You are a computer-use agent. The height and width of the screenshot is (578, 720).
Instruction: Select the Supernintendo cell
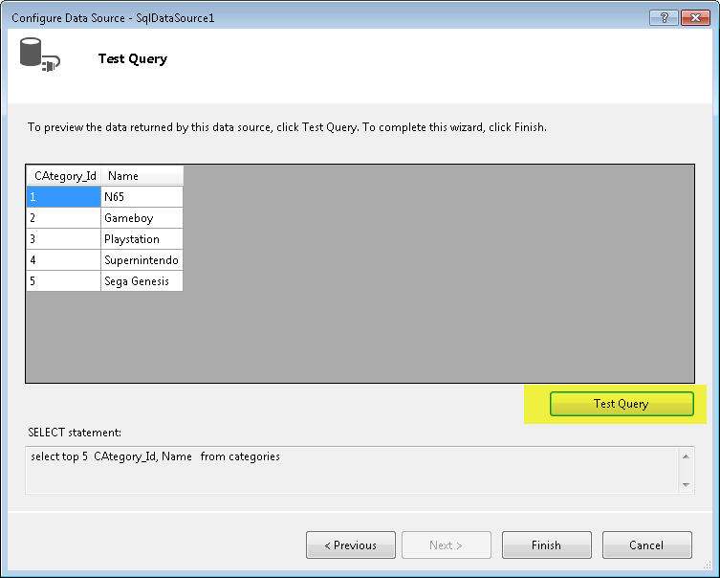(142, 260)
